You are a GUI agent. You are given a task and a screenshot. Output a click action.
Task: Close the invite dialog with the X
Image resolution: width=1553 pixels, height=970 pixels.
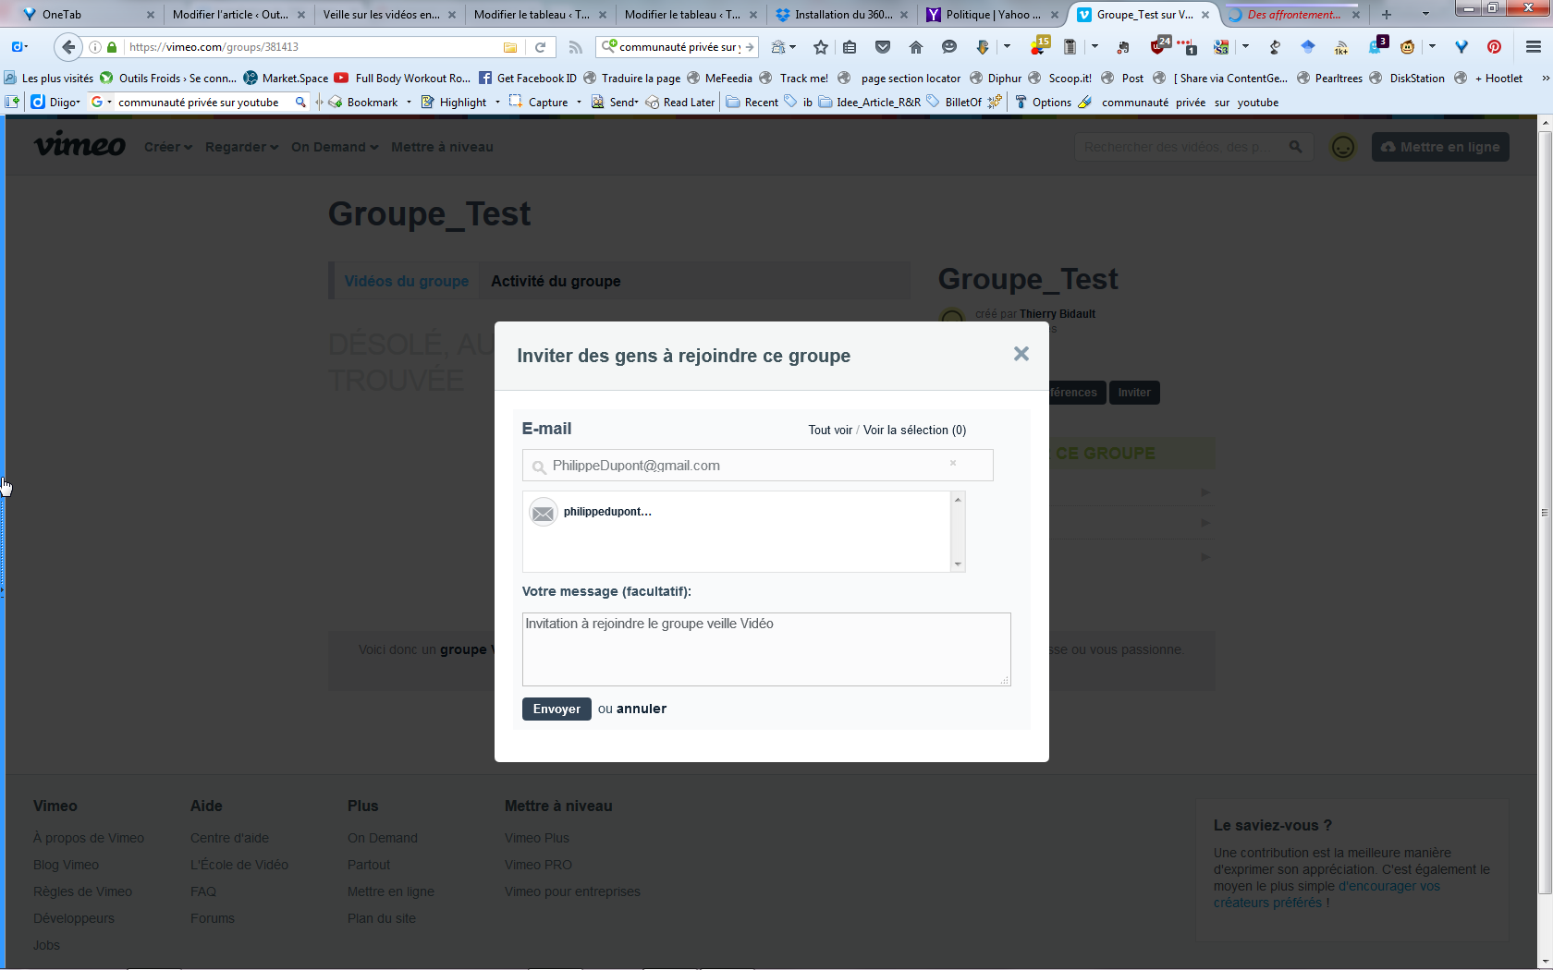[1021, 354]
